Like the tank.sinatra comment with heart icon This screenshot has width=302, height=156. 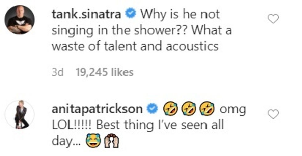(273, 19)
